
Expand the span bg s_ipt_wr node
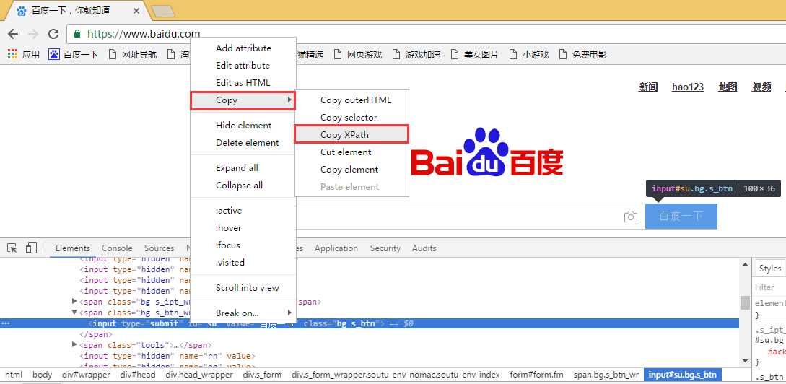click(74, 301)
